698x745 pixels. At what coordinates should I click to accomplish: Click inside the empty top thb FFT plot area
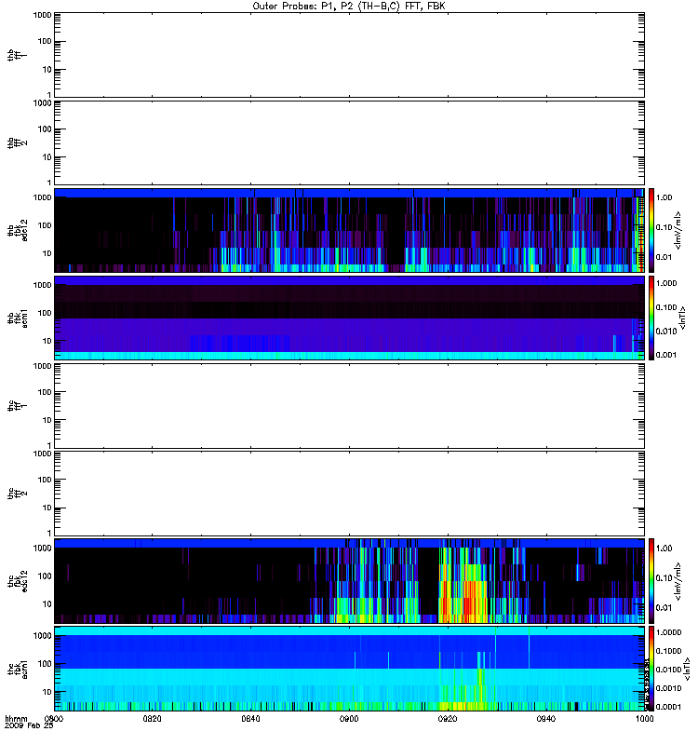(x=349, y=55)
